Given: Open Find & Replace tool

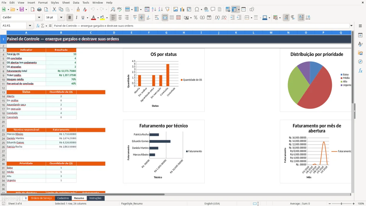Looking at the screenshot, I should point(113,9).
